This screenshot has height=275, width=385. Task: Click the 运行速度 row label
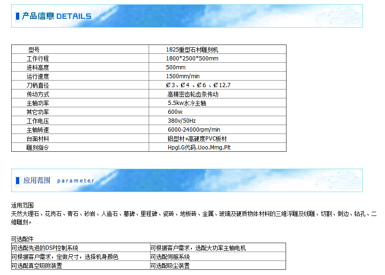(38, 76)
